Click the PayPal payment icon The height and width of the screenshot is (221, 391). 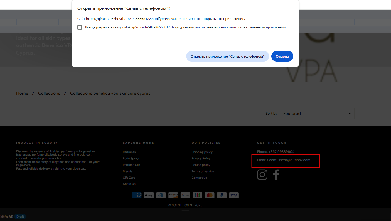[x=222, y=195]
